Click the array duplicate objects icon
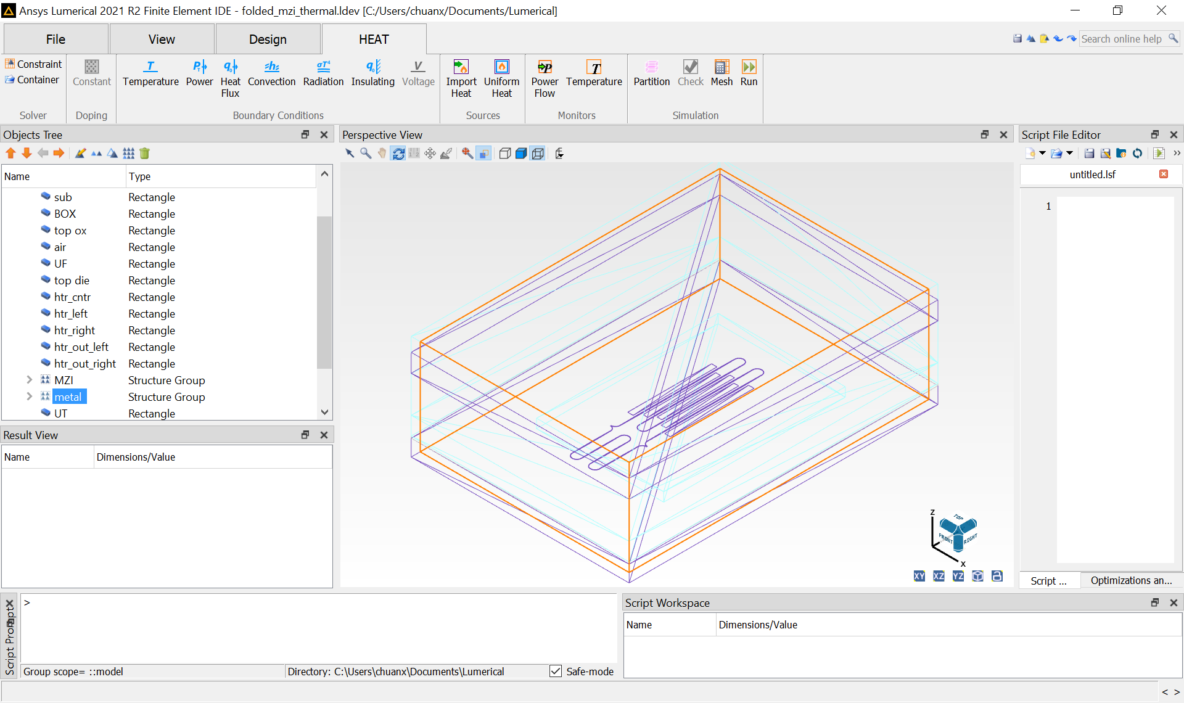 (128, 153)
